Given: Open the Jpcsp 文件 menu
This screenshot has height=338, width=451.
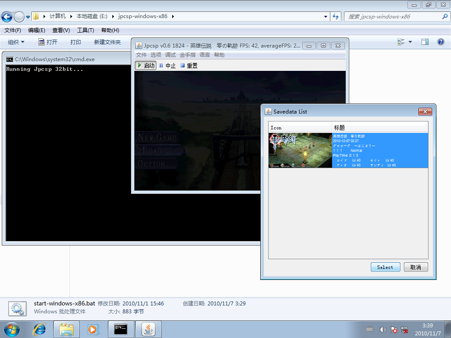Looking at the screenshot, I should (141, 55).
